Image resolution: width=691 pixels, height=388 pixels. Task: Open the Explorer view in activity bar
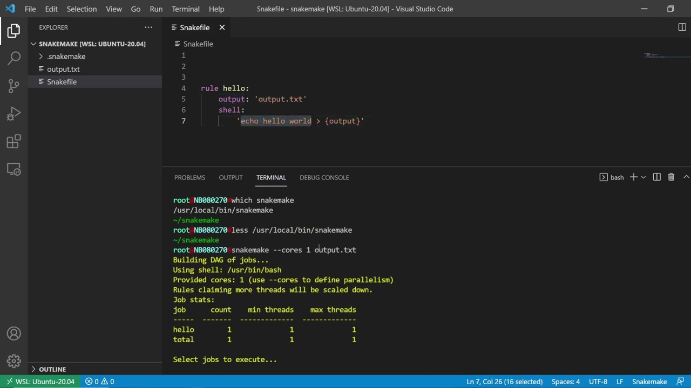click(x=14, y=31)
